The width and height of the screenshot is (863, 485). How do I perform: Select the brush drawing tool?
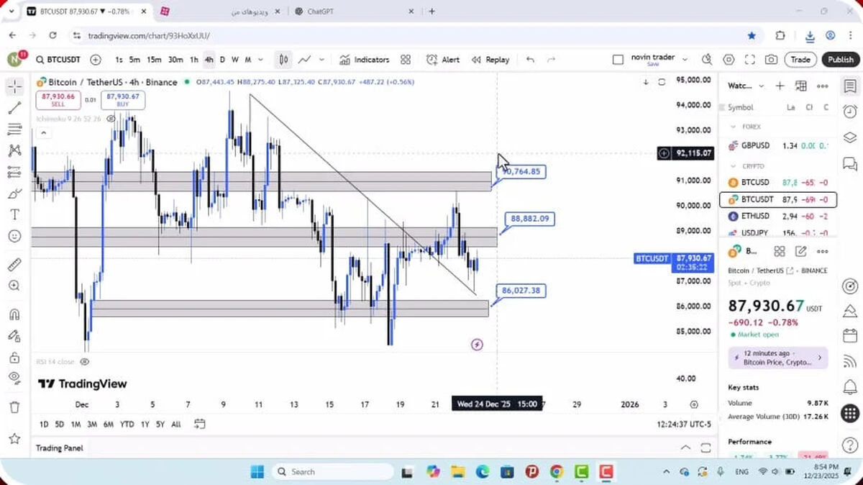[x=14, y=194]
